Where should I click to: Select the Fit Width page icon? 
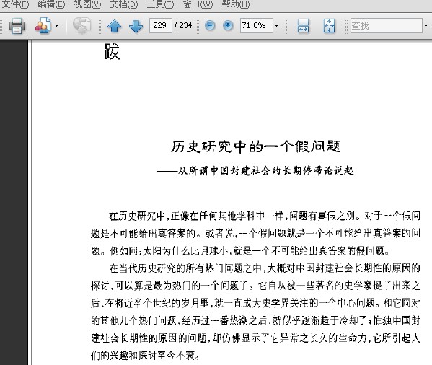pyautogui.click(x=303, y=26)
